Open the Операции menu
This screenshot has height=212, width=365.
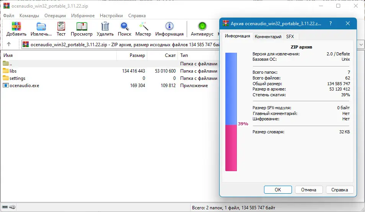[55, 16]
